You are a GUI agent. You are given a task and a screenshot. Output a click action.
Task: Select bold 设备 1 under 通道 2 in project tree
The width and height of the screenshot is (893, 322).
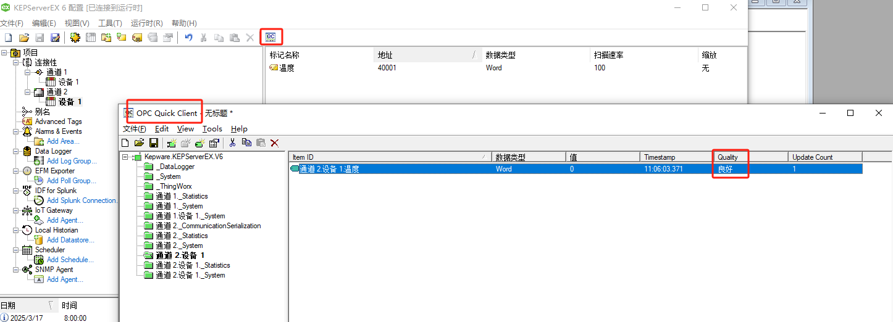pyautogui.click(x=70, y=102)
